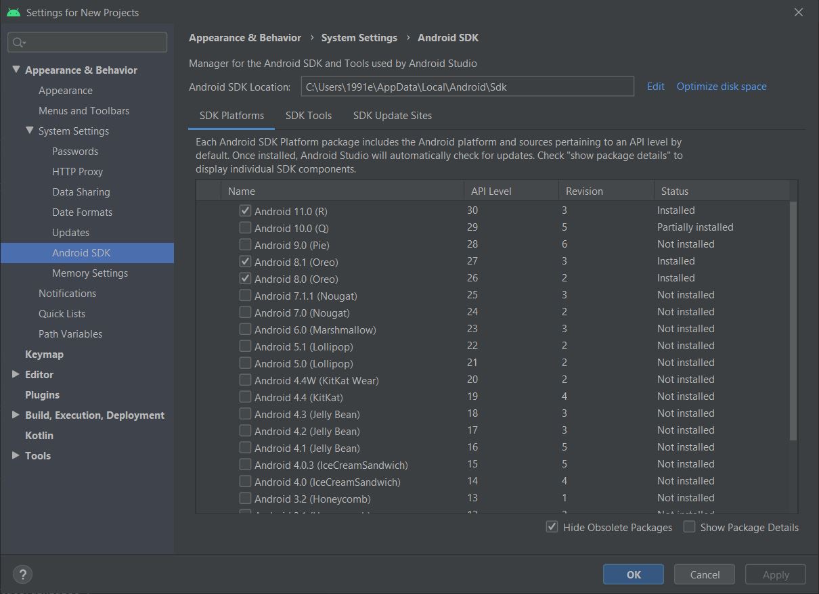Toggle Hide Obsolete Packages checkbox
The height and width of the screenshot is (594, 819).
pos(552,526)
